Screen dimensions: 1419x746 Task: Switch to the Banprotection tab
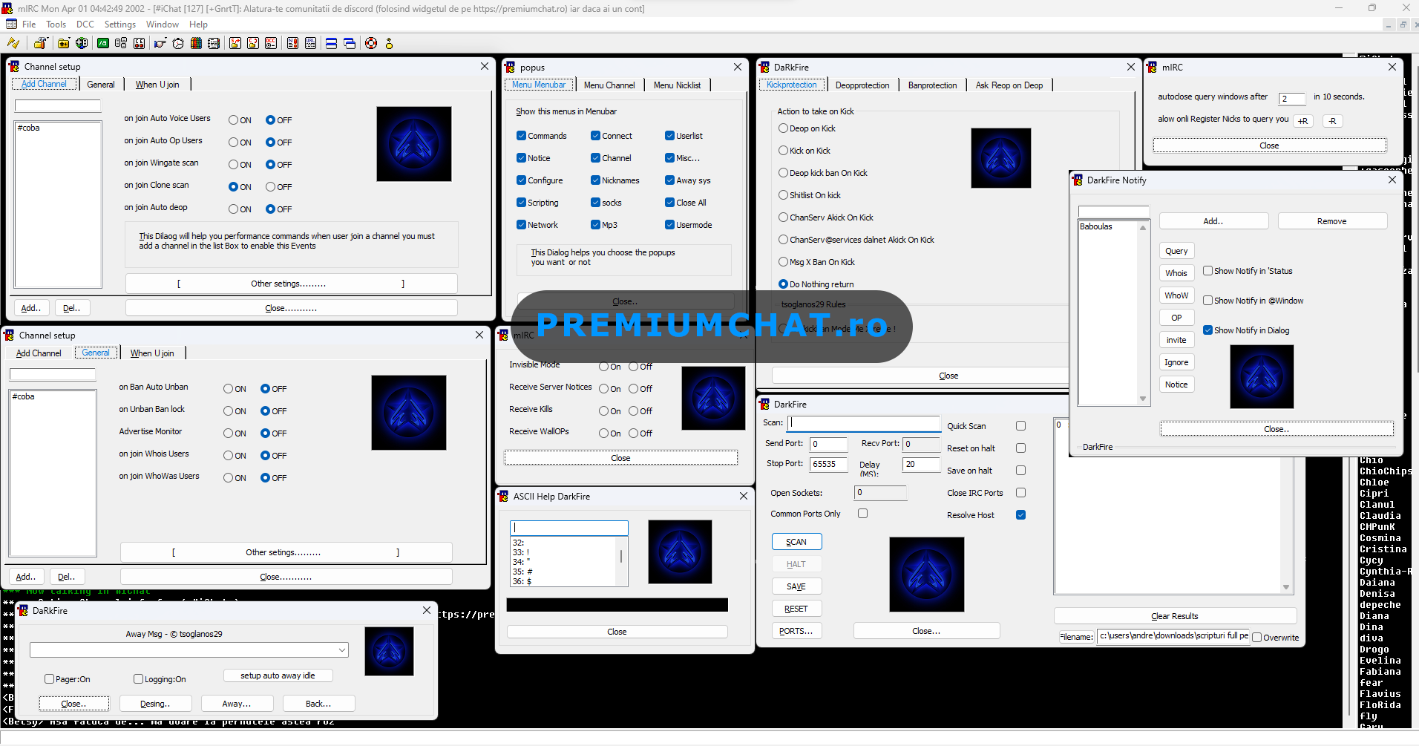click(932, 85)
